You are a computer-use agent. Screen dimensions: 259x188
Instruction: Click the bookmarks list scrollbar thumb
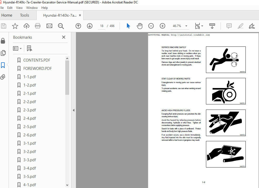click(x=67, y=77)
